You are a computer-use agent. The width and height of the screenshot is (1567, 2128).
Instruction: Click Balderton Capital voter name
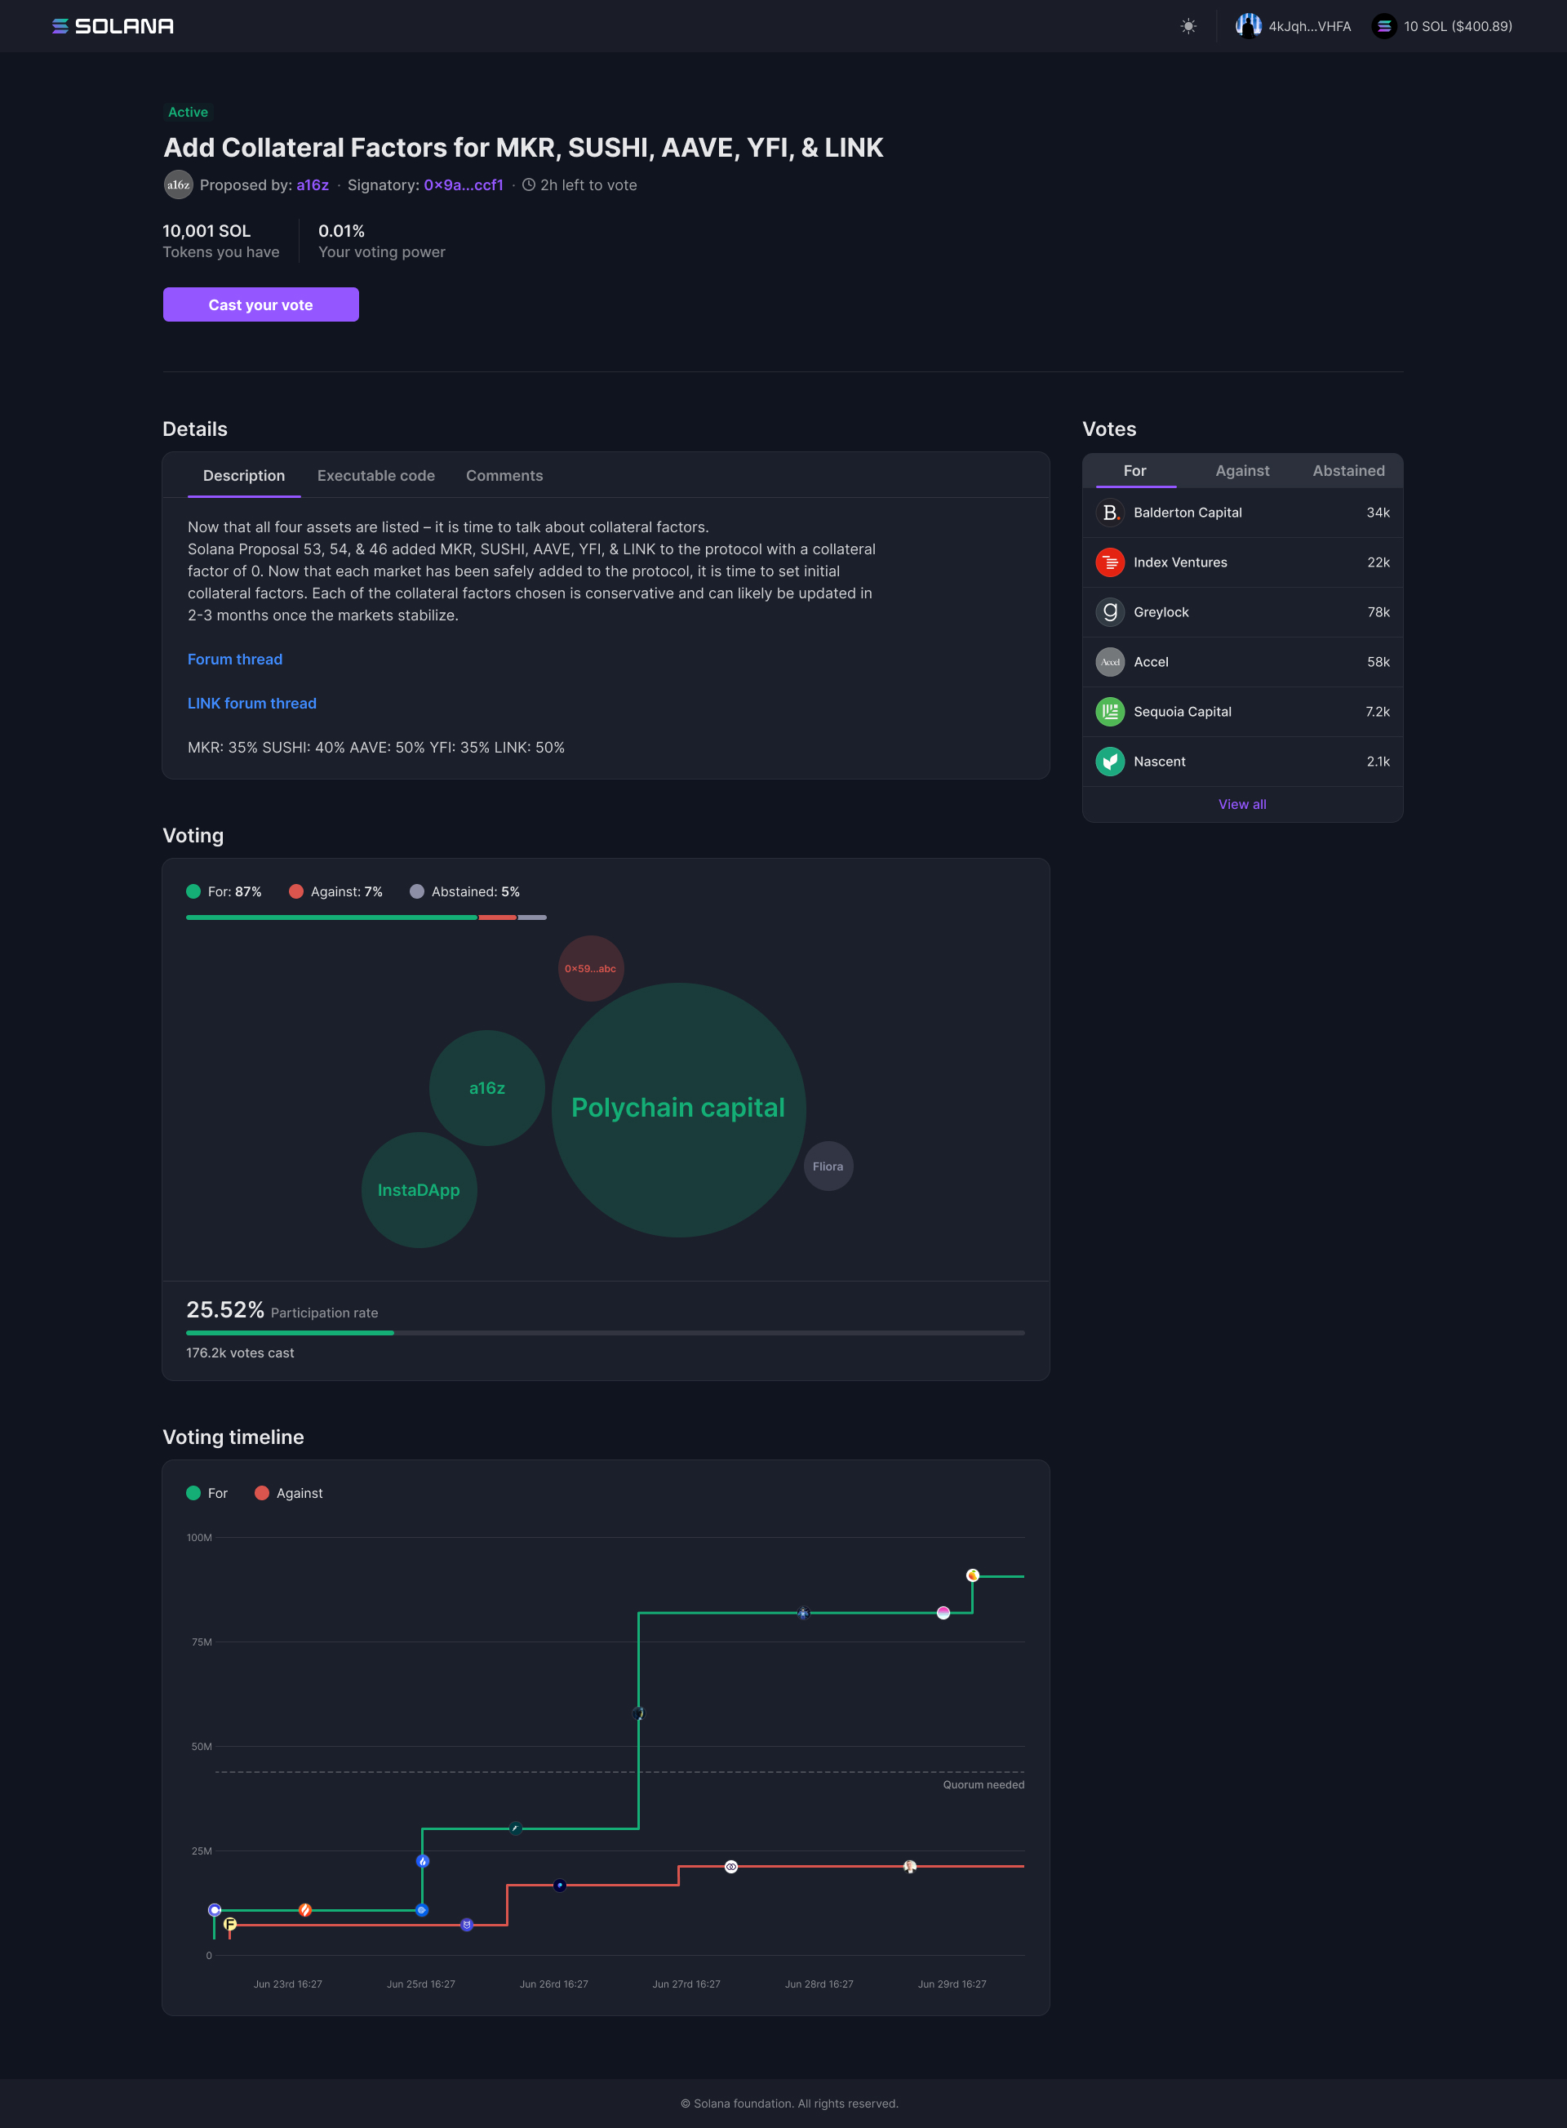(x=1187, y=513)
